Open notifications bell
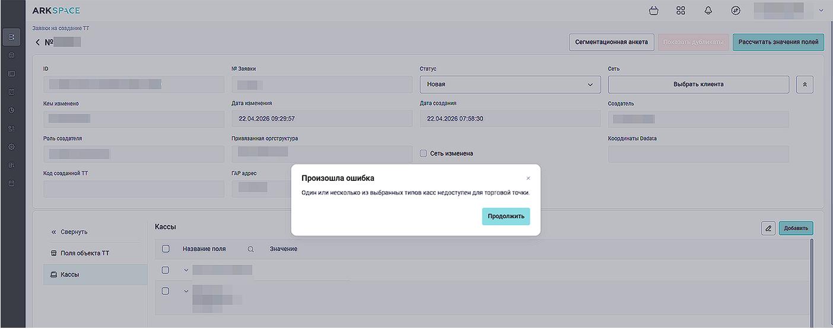The image size is (833, 329). coord(708,11)
